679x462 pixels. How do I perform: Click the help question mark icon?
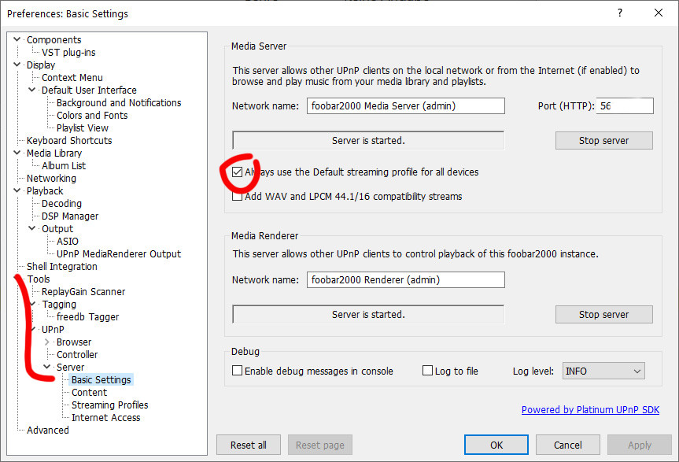620,13
